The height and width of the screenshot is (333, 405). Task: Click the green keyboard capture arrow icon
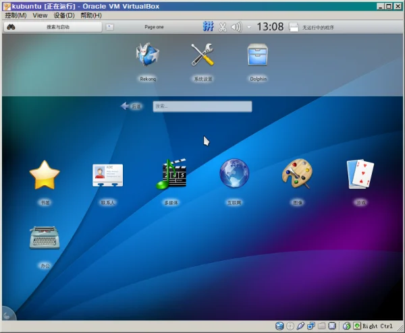click(357, 326)
